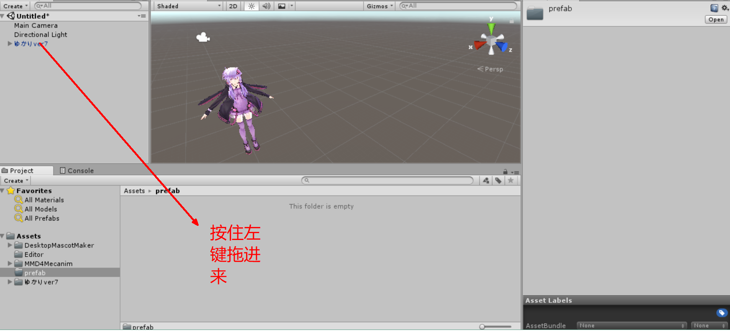Click the camera gizmo in scene
The height and width of the screenshot is (333, 730).
click(203, 37)
